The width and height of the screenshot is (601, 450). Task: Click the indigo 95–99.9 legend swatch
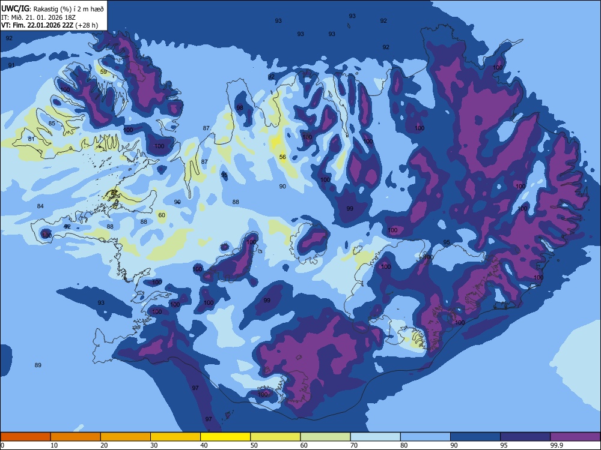click(x=525, y=437)
